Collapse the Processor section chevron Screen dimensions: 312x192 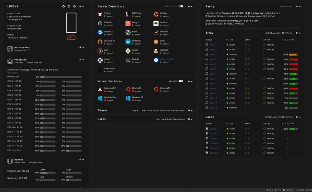coord(83,60)
